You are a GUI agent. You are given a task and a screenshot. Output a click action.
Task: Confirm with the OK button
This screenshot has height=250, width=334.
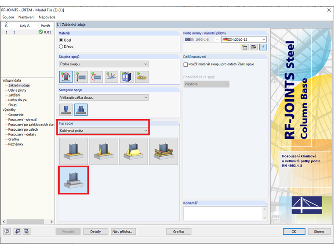(x=294, y=232)
